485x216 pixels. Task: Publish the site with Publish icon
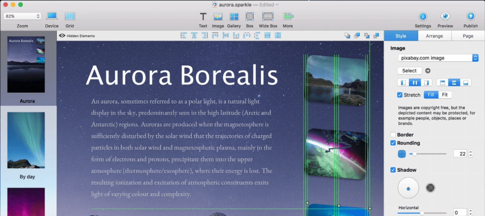pos(470,16)
